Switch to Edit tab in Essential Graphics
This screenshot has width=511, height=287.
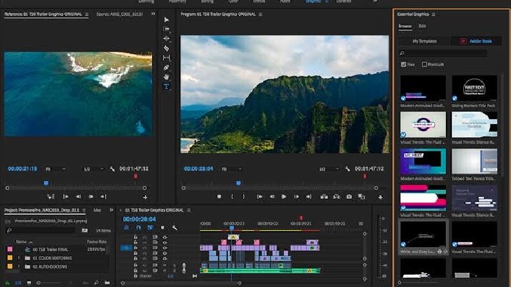pos(422,26)
